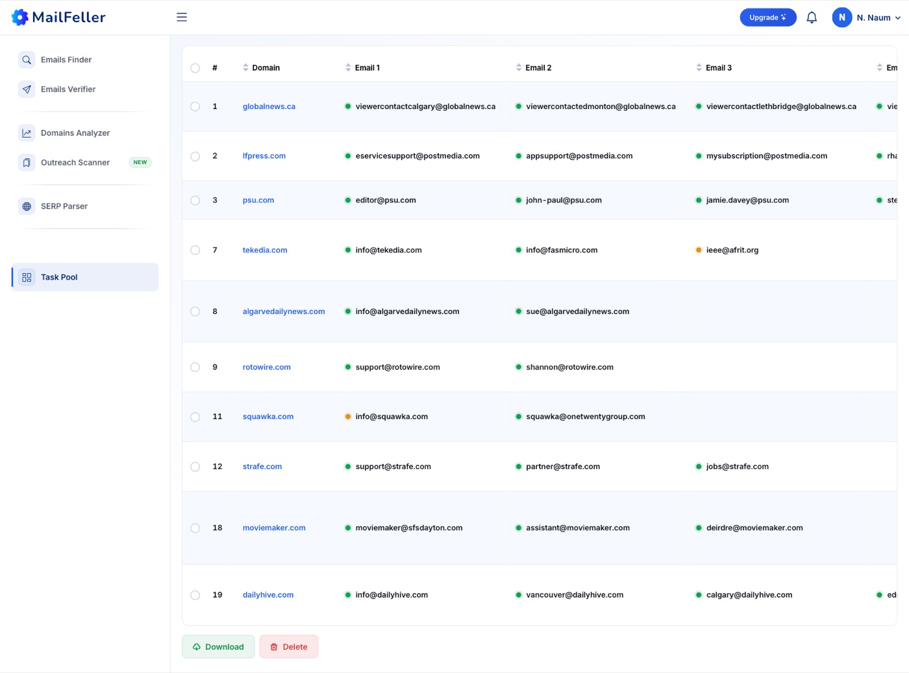The image size is (909, 673).
Task: Select the moviemaker.com row checkbox
Action: pyautogui.click(x=195, y=528)
